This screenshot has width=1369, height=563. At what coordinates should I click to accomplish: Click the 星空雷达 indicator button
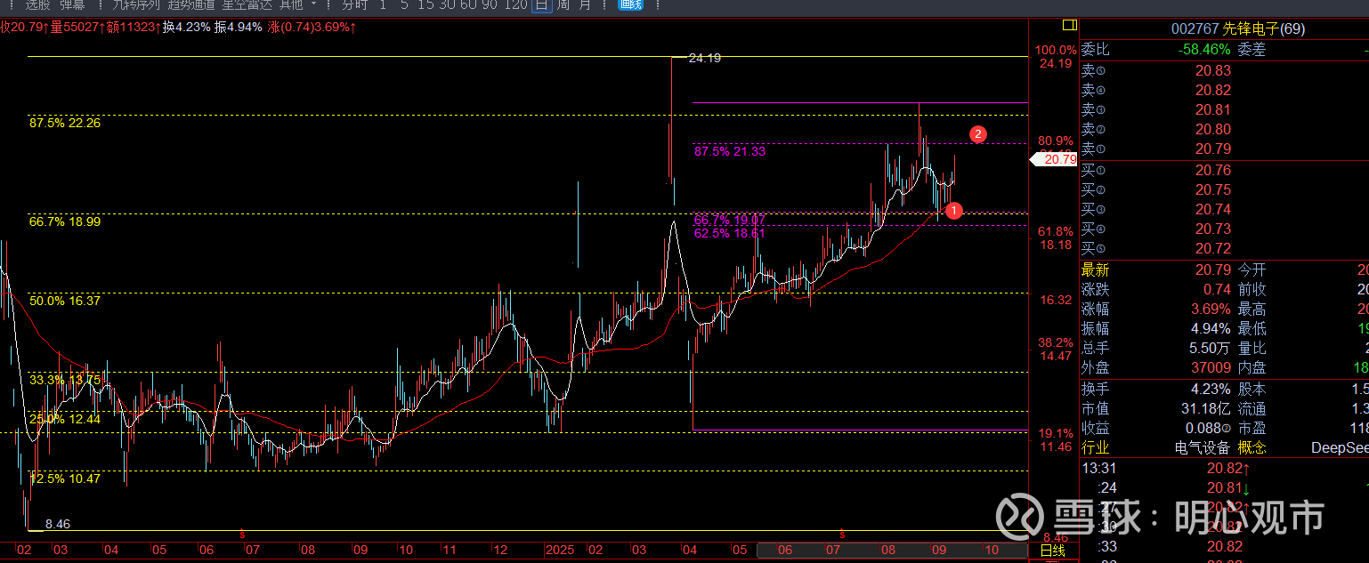click(x=247, y=4)
